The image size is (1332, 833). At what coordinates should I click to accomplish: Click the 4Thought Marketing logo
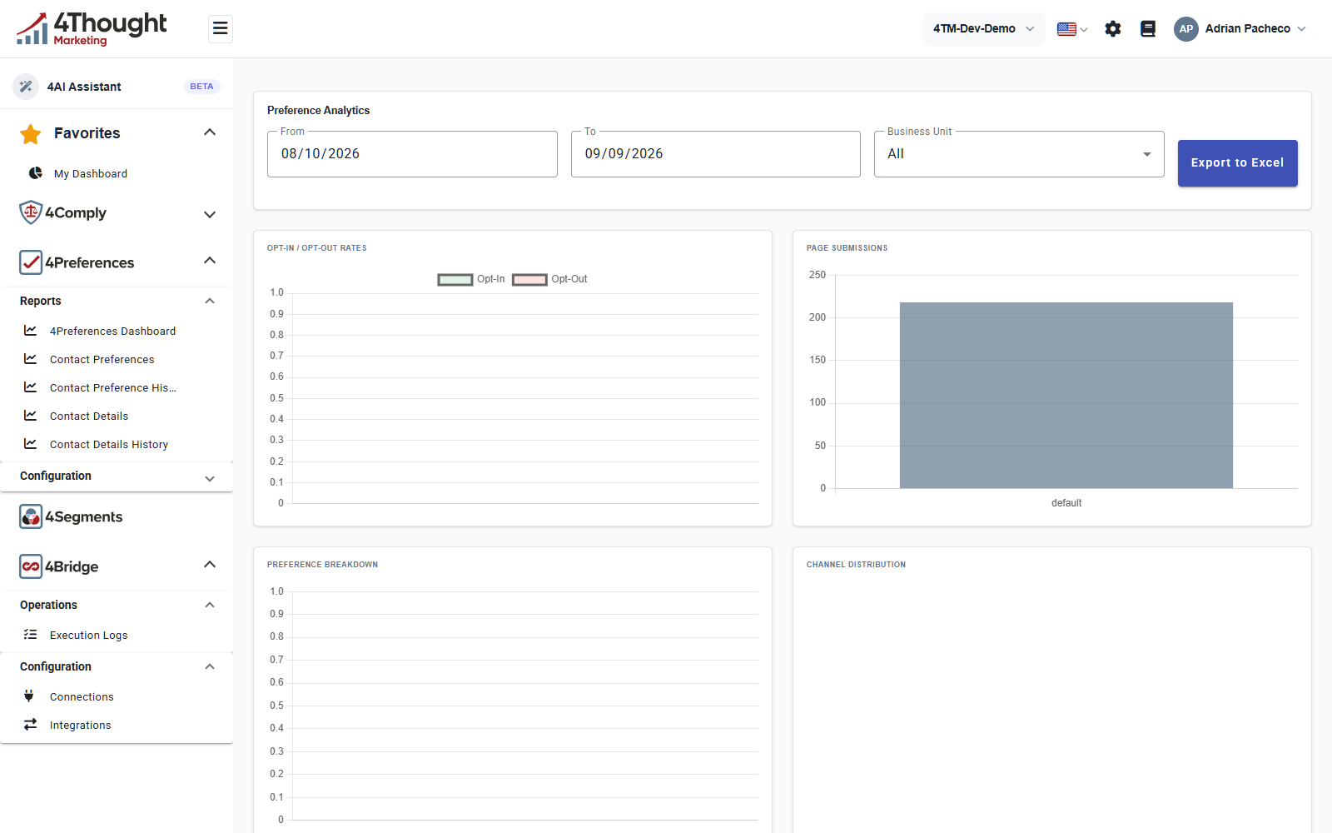92,29
